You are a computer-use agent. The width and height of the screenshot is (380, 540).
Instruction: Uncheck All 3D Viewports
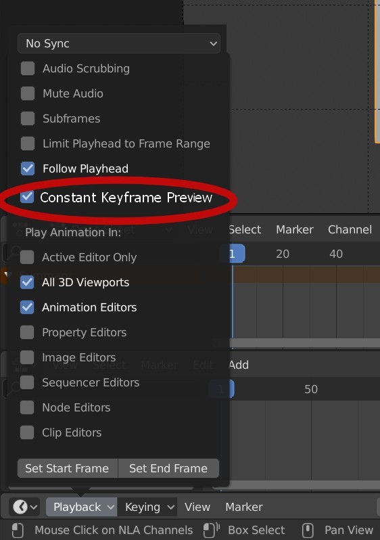[x=27, y=282]
